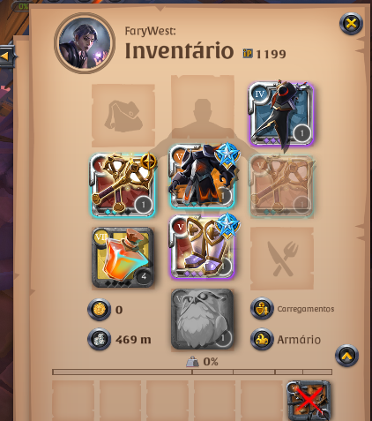Select the orange potion stack

click(x=123, y=257)
